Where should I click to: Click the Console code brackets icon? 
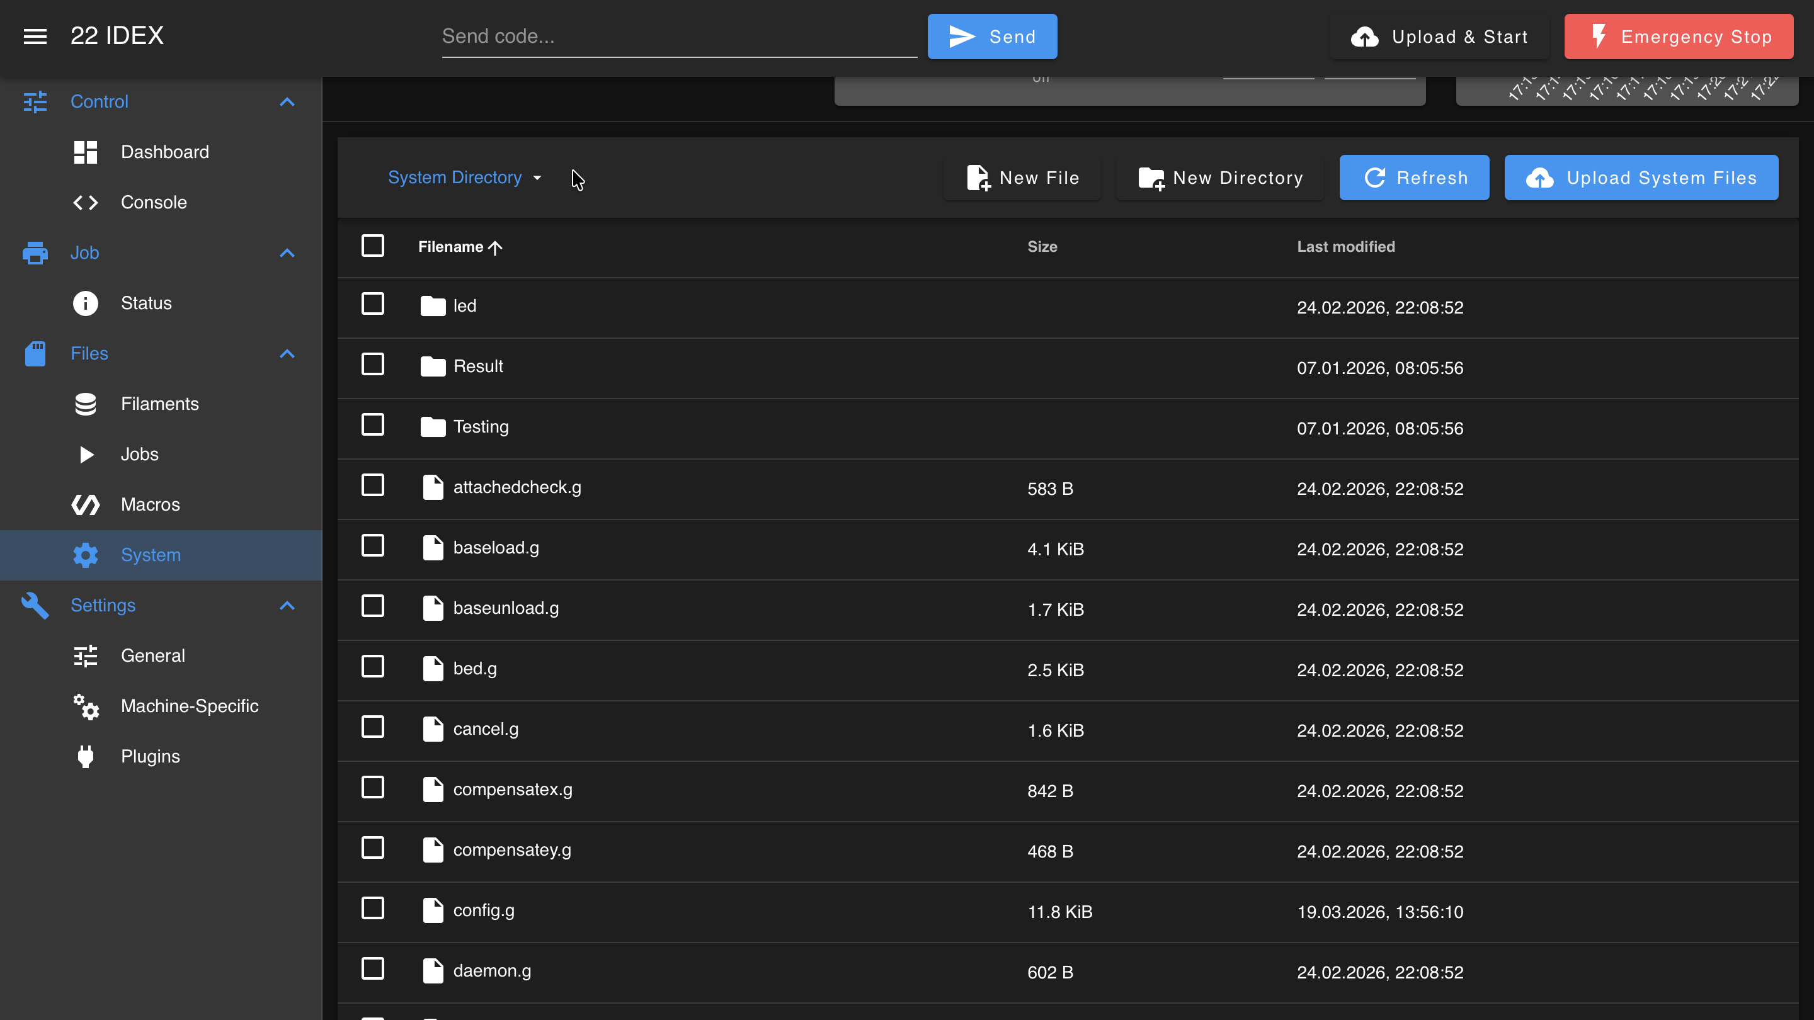(x=86, y=203)
